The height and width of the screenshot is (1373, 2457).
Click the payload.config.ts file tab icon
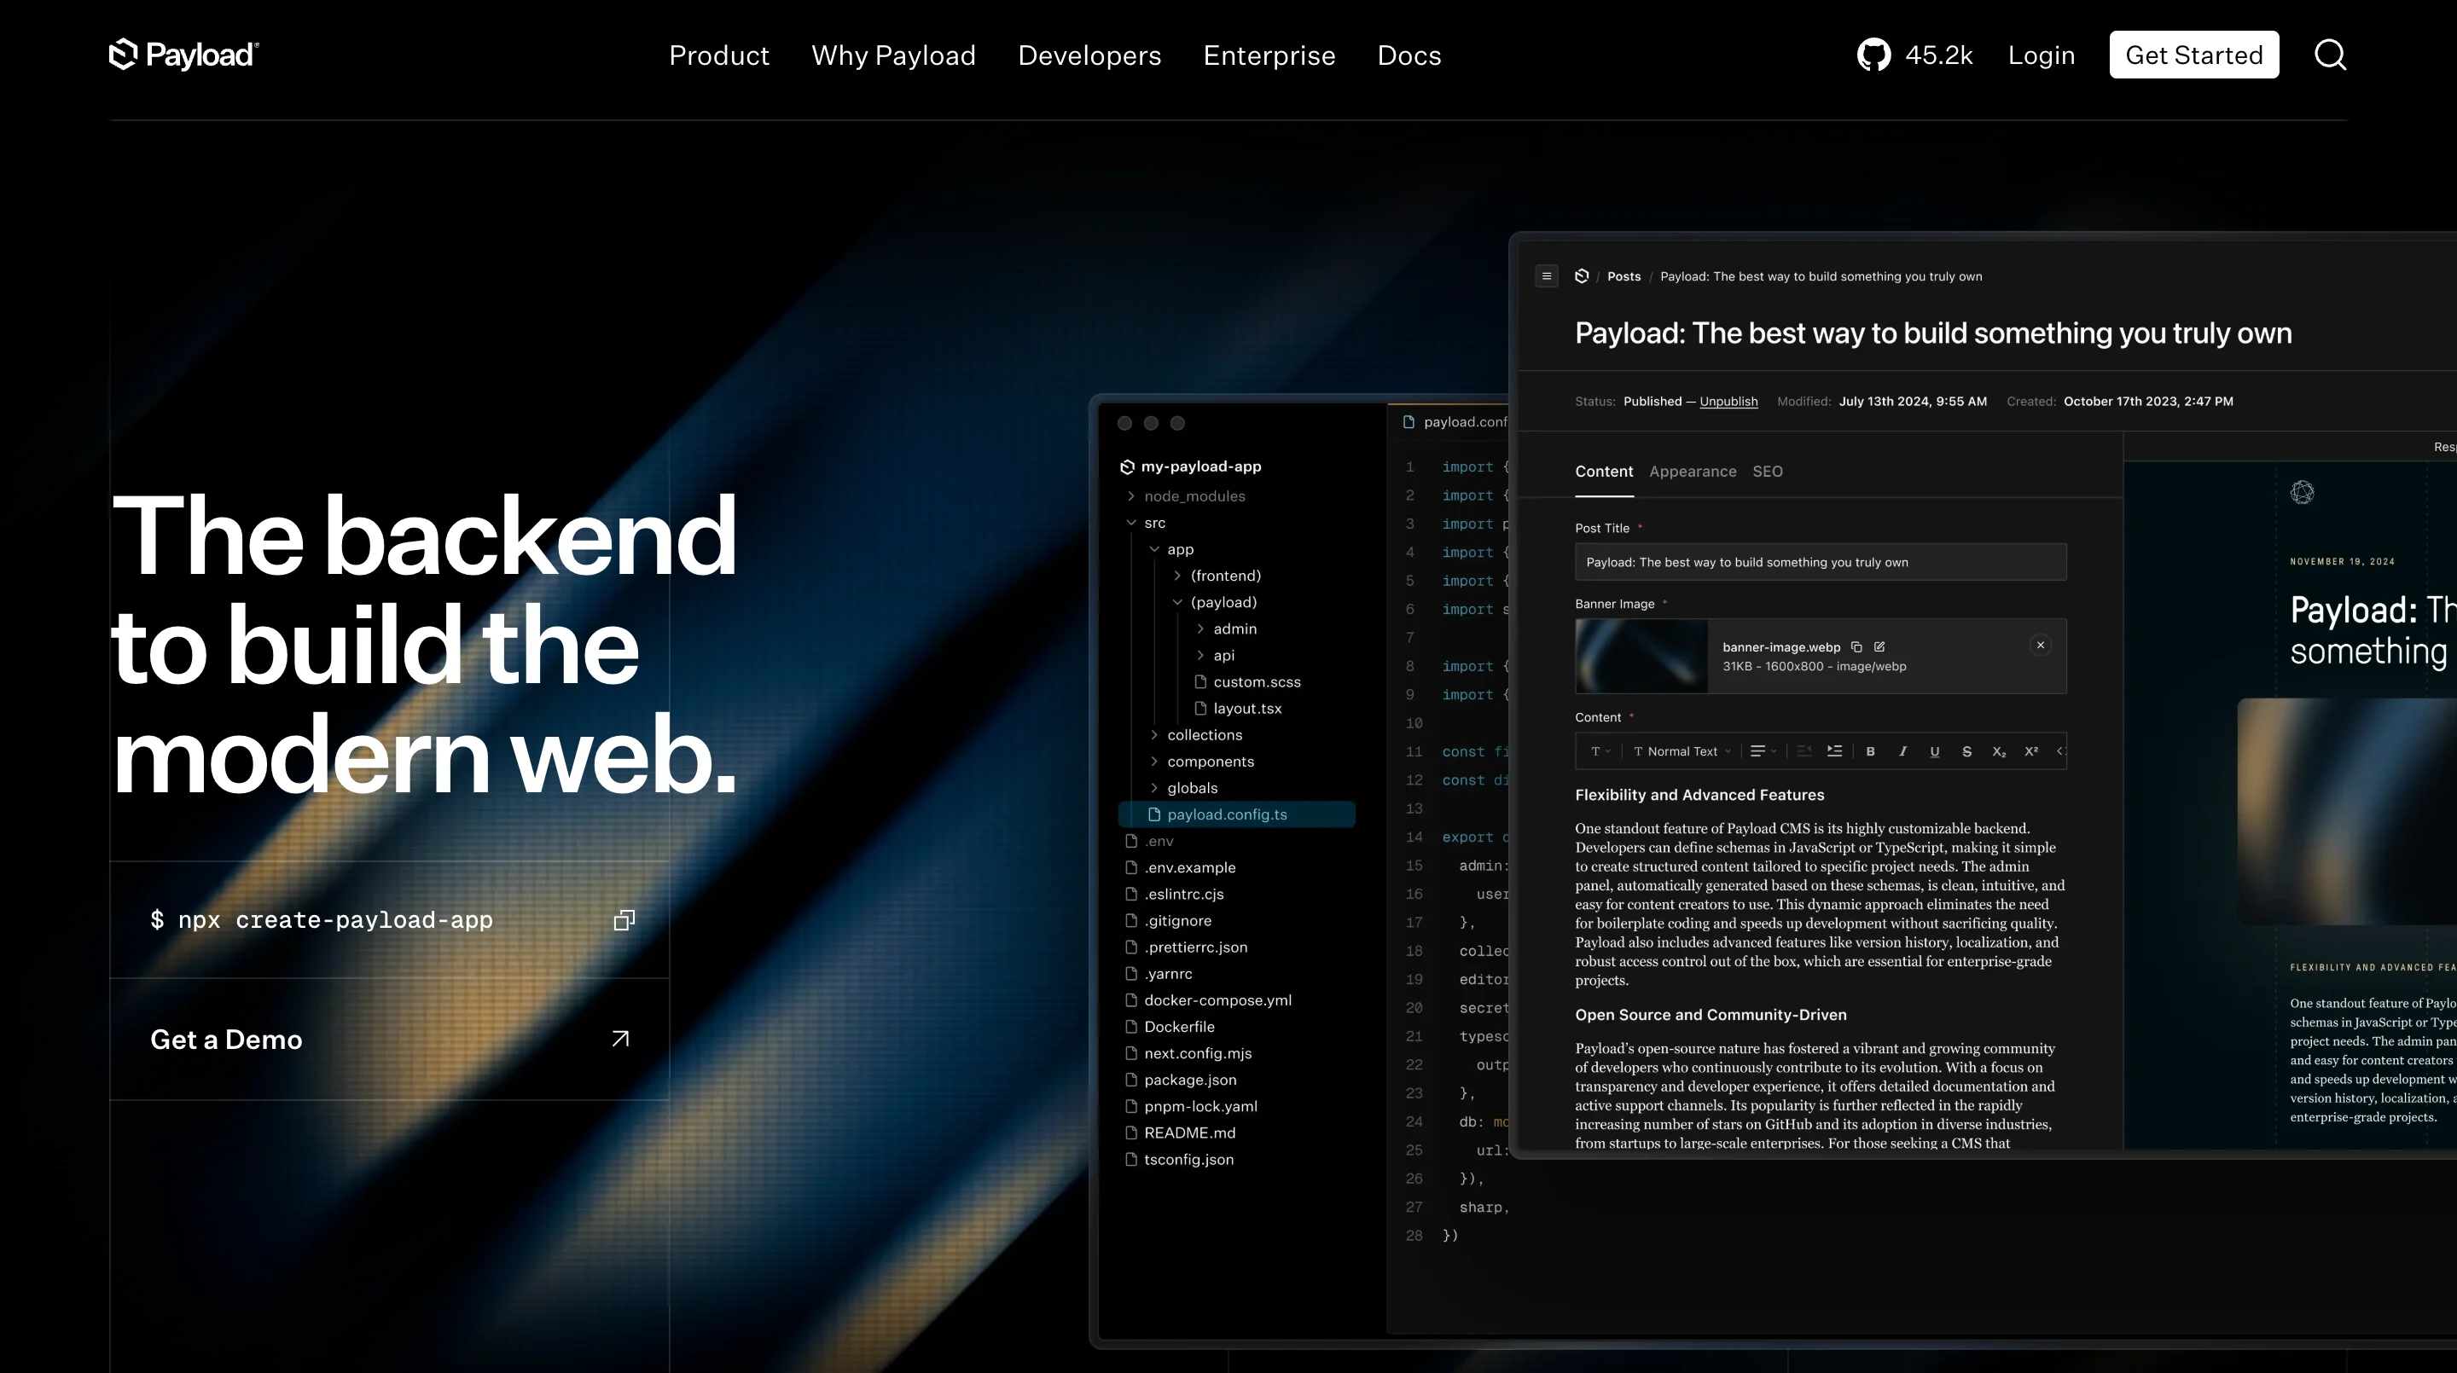point(1409,422)
